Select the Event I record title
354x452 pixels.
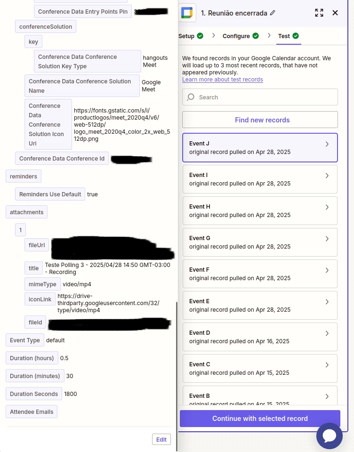198,175
